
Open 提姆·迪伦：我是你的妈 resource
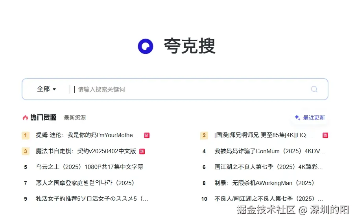(x=87, y=135)
